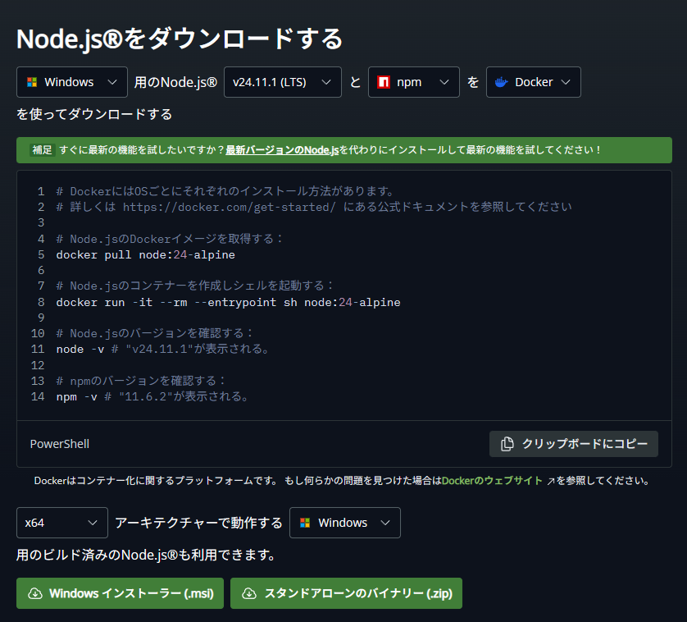The width and height of the screenshot is (687, 622).
Task: Open the npm package manager dropdown
Action: click(414, 82)
